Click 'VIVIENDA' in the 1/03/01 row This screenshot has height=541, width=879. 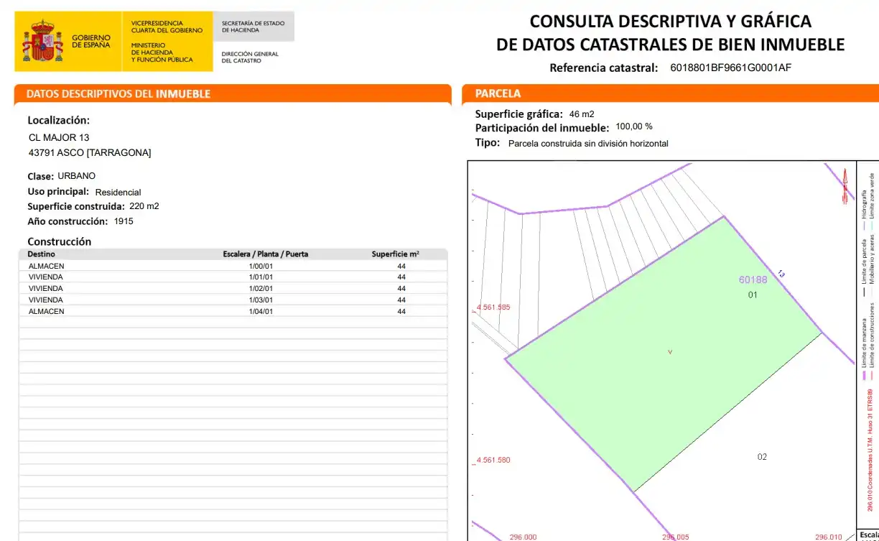click(x=45, y=300)
